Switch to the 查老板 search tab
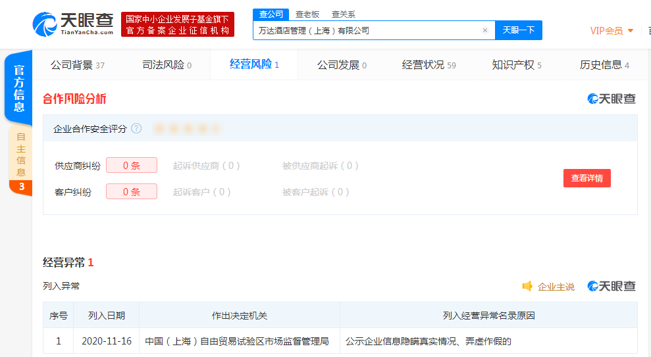The image size is (651, 357). pyautogui.click(x=307, y=14)
